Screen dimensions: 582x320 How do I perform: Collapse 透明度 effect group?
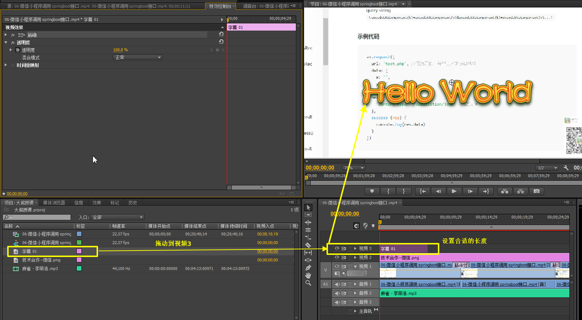6,42
